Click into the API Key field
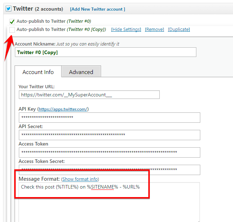The height and width of the screenshot is (222, 233). 109,117
